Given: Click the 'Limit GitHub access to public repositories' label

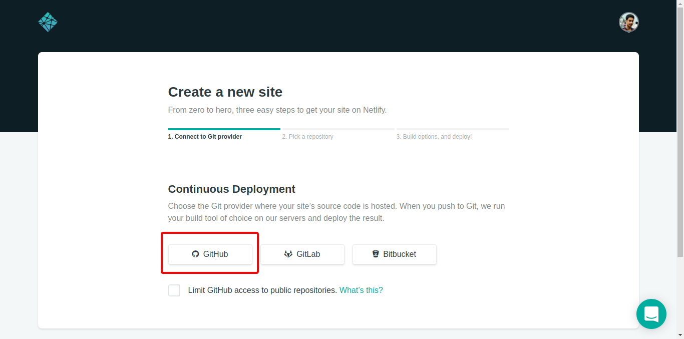Looking at the screenshot, I should point(262,290).
